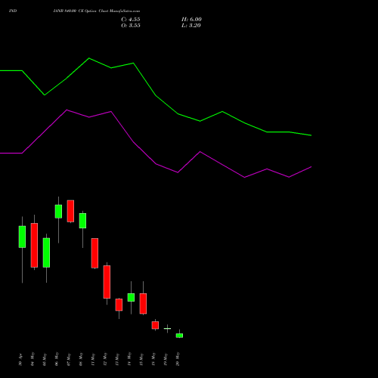
Task: Select the red candlestick for 13 May
Action: click(x=119, y=305)
